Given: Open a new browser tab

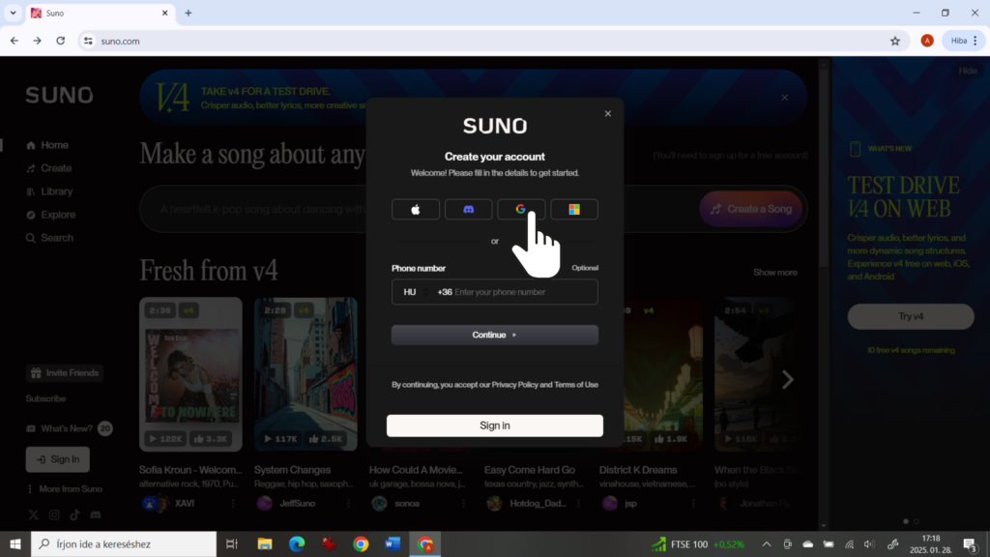Looking at the screenshot, I should click(189, 14).
